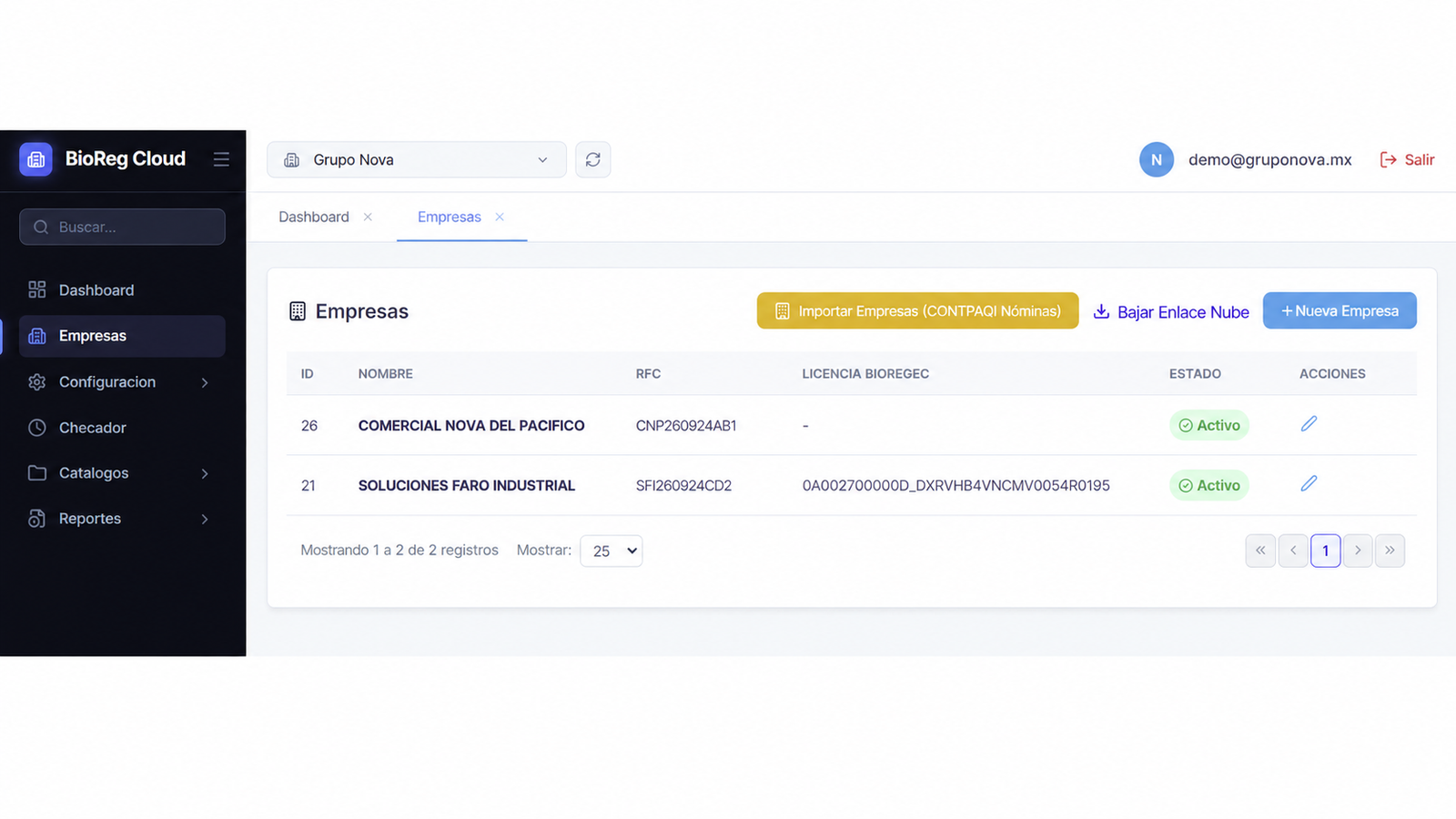Open Checador in the sidebar
This screenshot has height=819, width=1456.
122,428
